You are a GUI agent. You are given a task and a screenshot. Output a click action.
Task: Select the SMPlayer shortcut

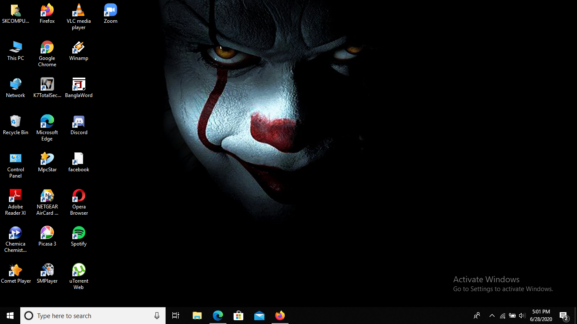[47, 274]
